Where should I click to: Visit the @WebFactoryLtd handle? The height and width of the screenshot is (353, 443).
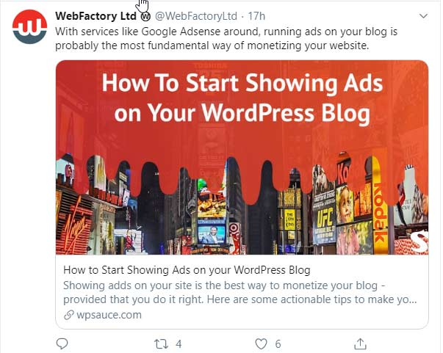196,16
